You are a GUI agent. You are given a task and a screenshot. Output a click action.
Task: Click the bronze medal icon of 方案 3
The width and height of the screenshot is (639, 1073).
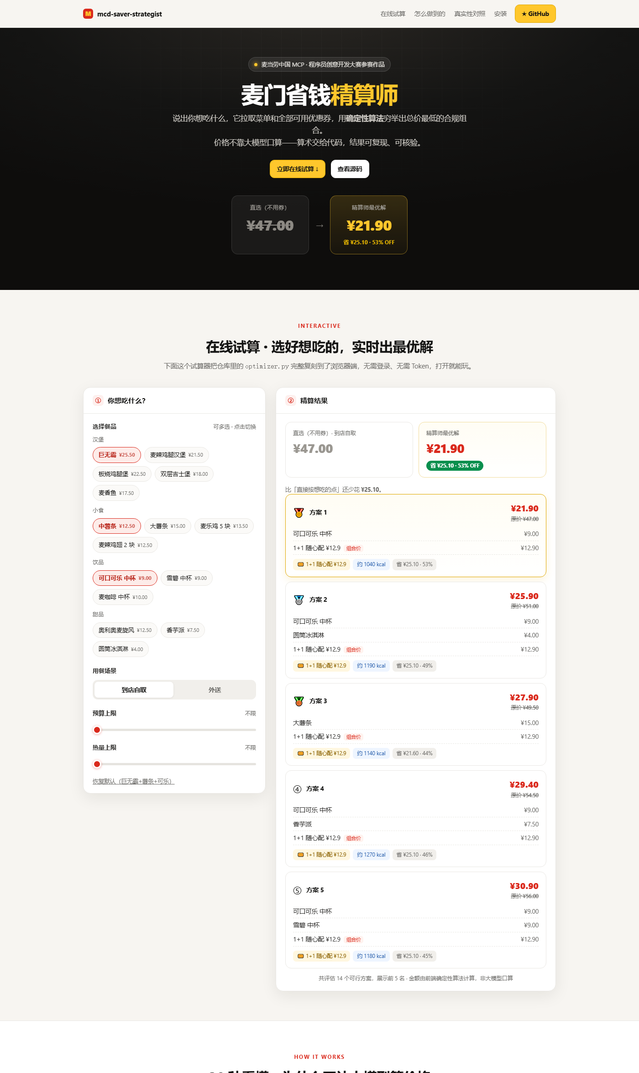tap(299, 701)
